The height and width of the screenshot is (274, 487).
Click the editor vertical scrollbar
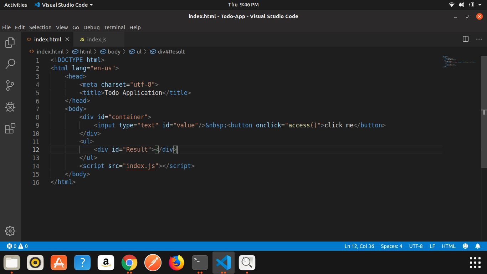click(x=484, y=112)
